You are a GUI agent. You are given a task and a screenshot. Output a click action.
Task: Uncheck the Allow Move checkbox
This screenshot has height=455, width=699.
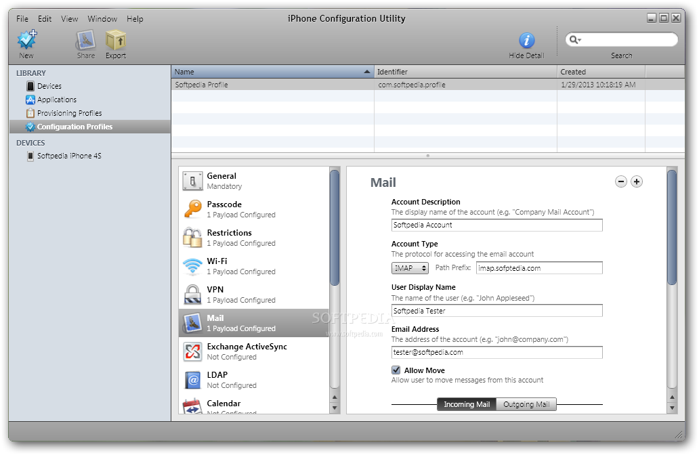(396, 370)
